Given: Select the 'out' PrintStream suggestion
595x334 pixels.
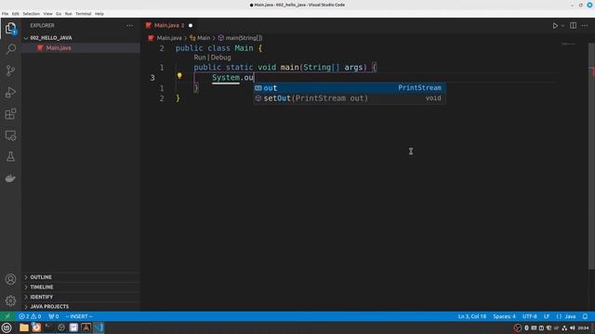Looking at the screenshot, I should pos(350,88).
